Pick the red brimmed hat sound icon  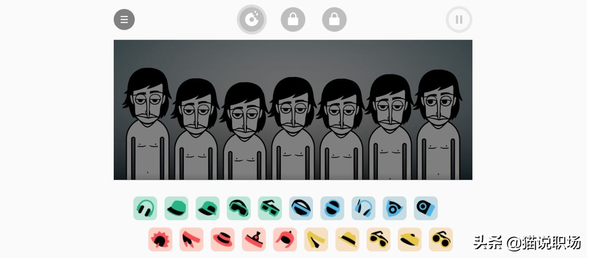223,239
